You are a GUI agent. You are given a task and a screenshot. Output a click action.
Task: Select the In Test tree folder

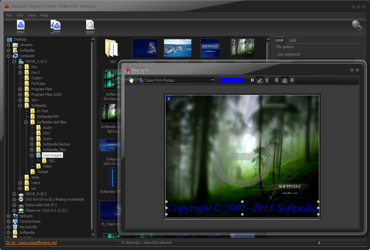(43, 111)
